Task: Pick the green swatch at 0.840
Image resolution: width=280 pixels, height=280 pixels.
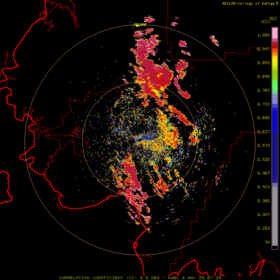Action: coord(275,76)
